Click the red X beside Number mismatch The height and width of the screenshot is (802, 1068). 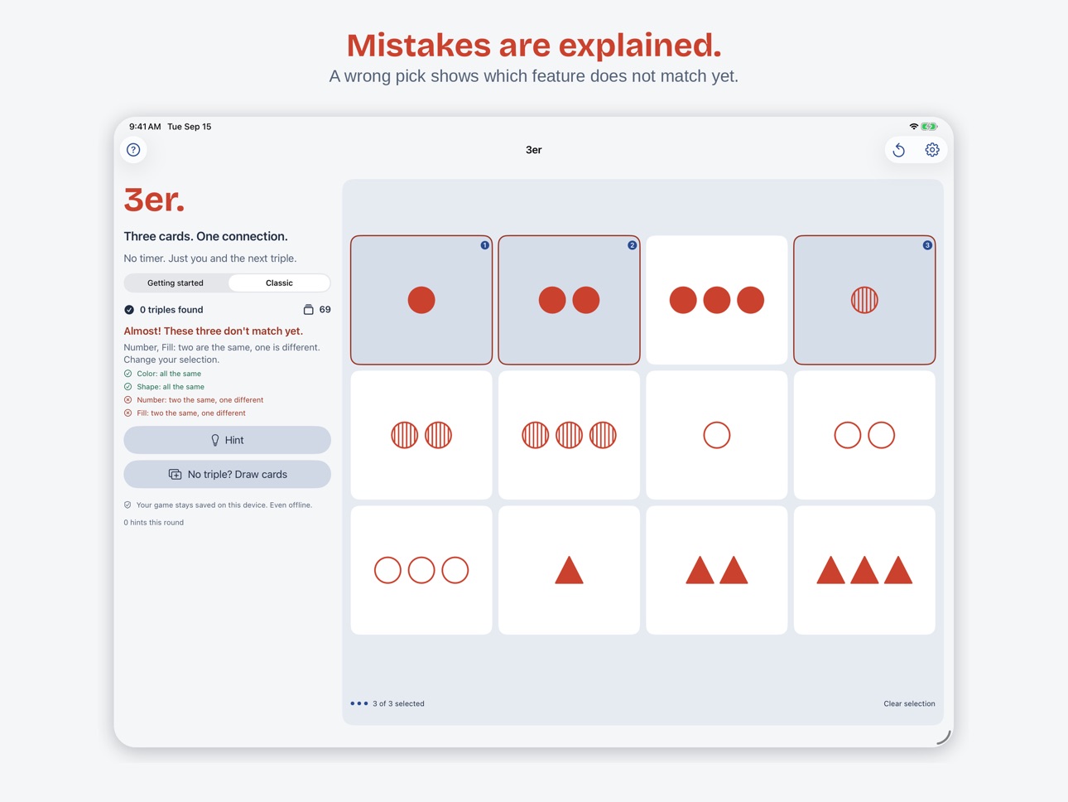(x=127, y=400)
